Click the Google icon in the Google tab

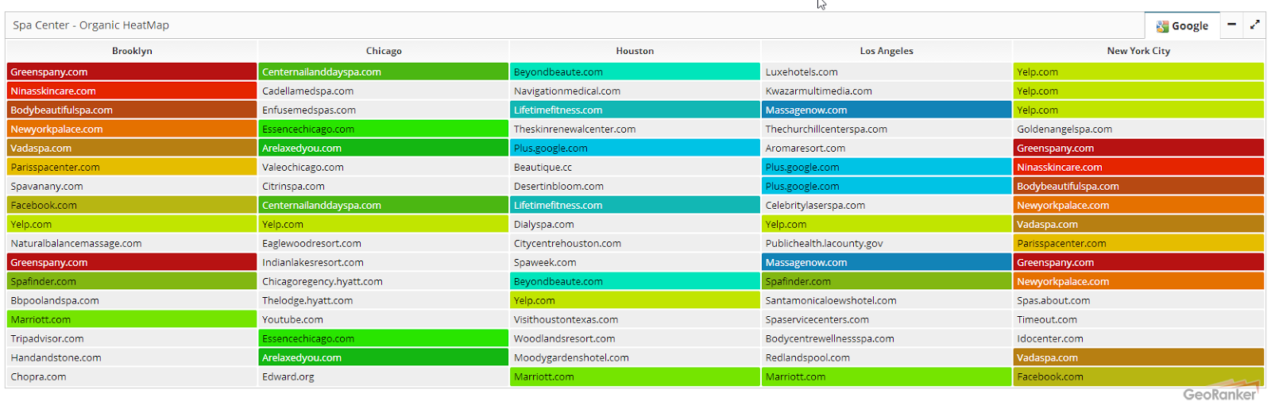pos(1162,25)
